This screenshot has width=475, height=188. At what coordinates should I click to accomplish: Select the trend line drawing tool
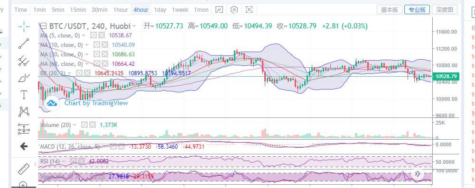click(x=24, y=44)
